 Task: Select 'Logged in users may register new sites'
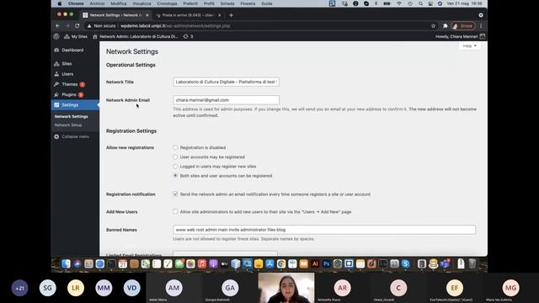click(x=175, y=167)
